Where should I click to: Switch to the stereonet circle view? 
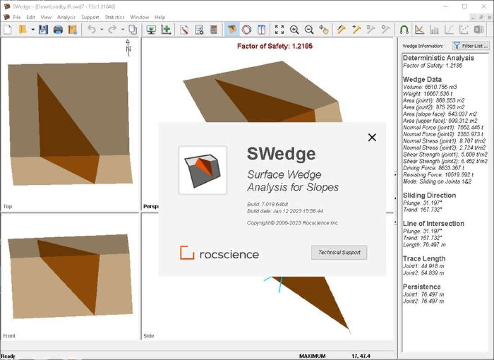[x=247, y=30]
